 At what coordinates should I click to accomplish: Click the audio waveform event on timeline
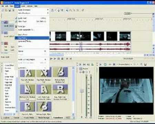90,47
